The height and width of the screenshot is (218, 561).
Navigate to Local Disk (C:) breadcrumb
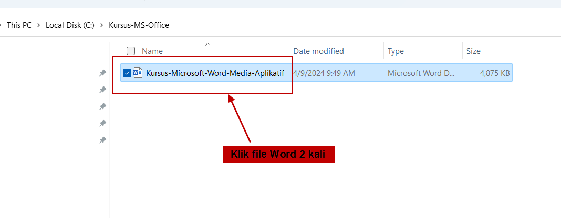70,25
